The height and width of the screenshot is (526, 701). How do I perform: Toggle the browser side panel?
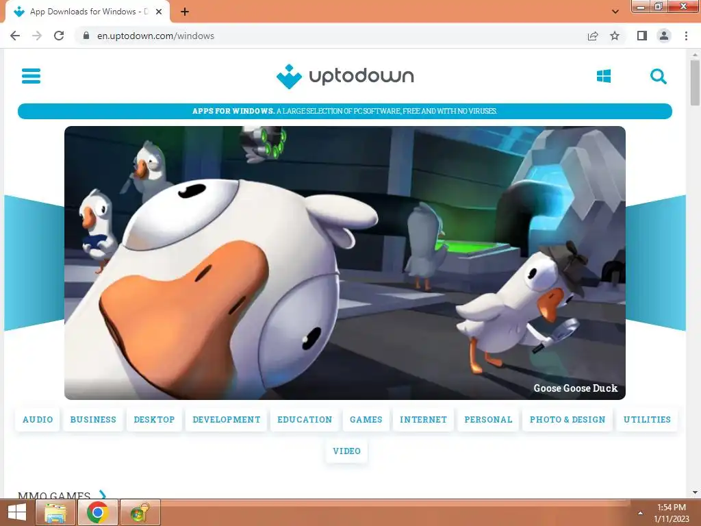(642, 36)
